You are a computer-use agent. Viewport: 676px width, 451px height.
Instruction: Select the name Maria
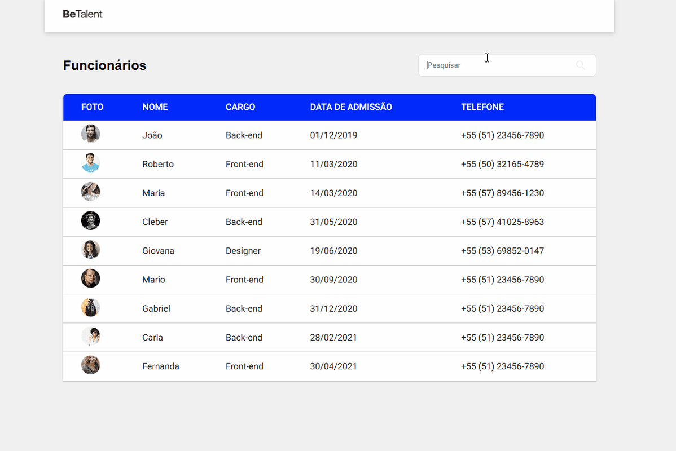[x=153, y=193]
